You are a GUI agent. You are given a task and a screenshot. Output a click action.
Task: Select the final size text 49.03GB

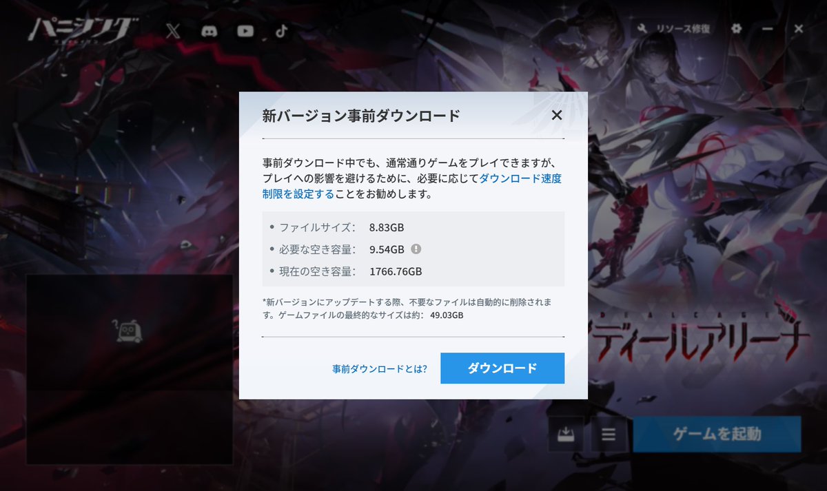(x=447, y=315)
